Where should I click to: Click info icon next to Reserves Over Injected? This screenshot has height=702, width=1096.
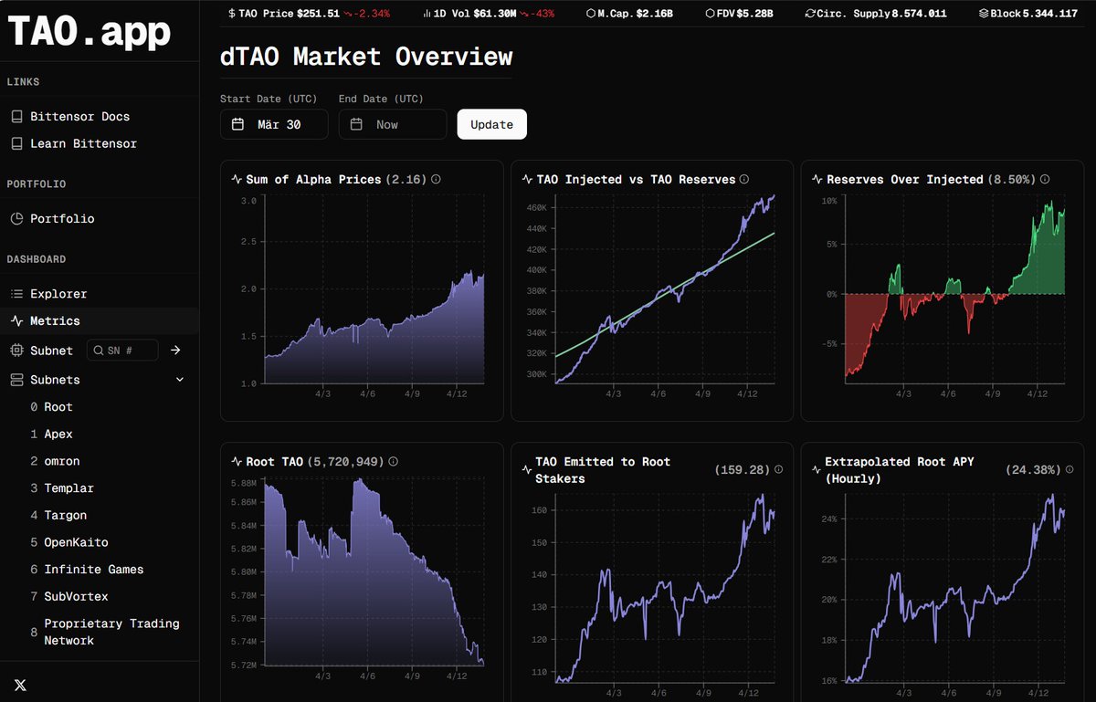tap(1045, 180)
